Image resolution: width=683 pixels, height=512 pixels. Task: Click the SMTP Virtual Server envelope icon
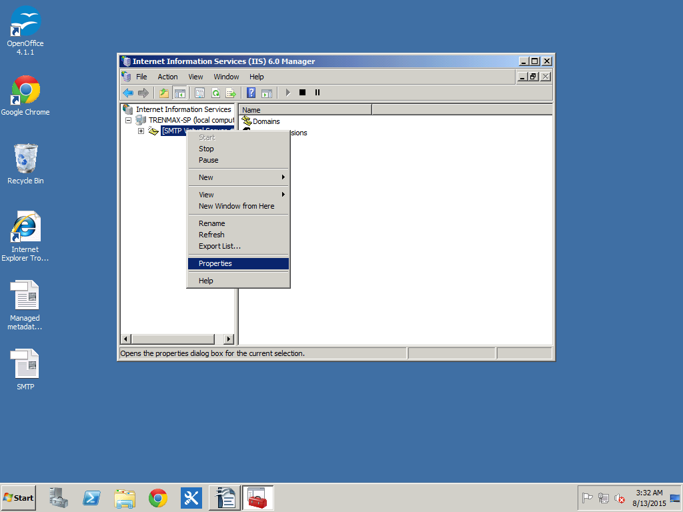153,131
